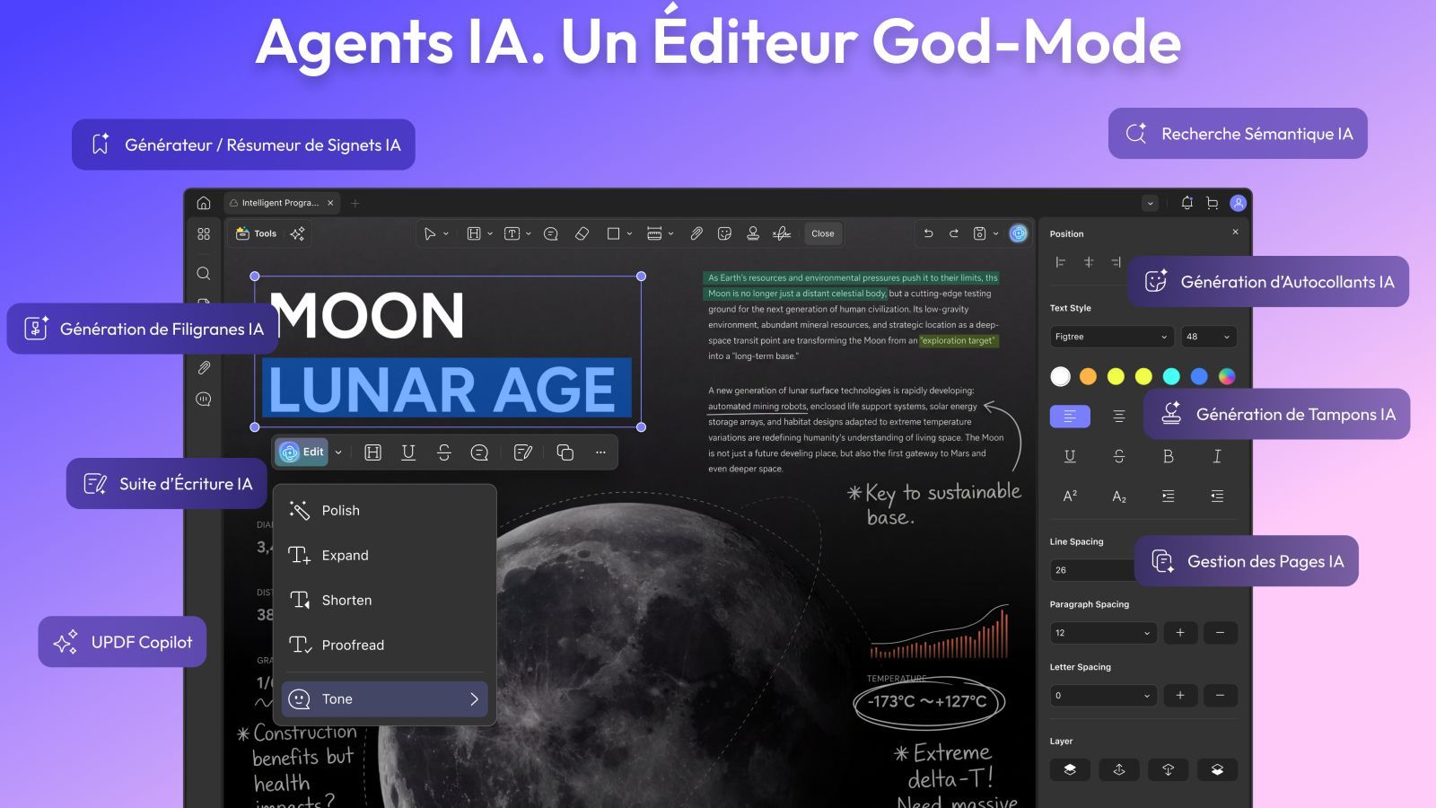Expand the Paragraph Spacing dropdown

1103,633
